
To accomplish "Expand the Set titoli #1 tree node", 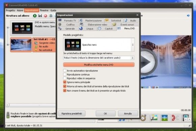I will pos(8,44).
